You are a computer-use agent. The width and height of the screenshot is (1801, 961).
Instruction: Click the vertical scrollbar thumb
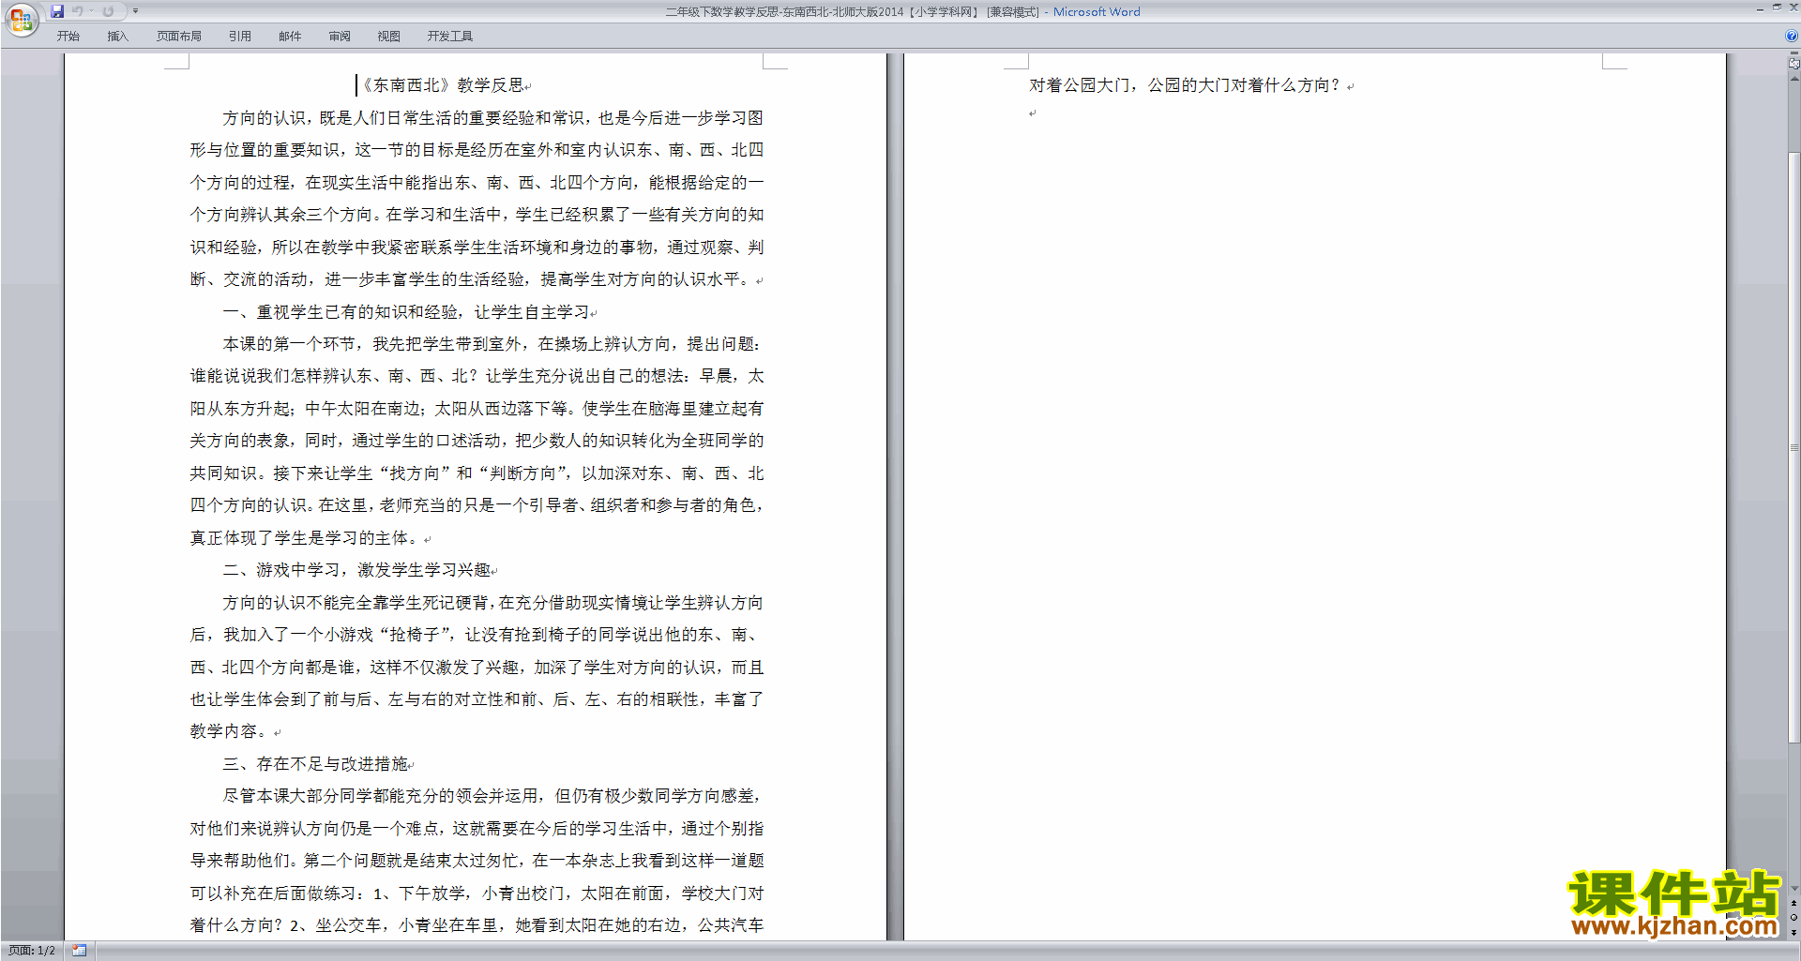pos(1793,448)
